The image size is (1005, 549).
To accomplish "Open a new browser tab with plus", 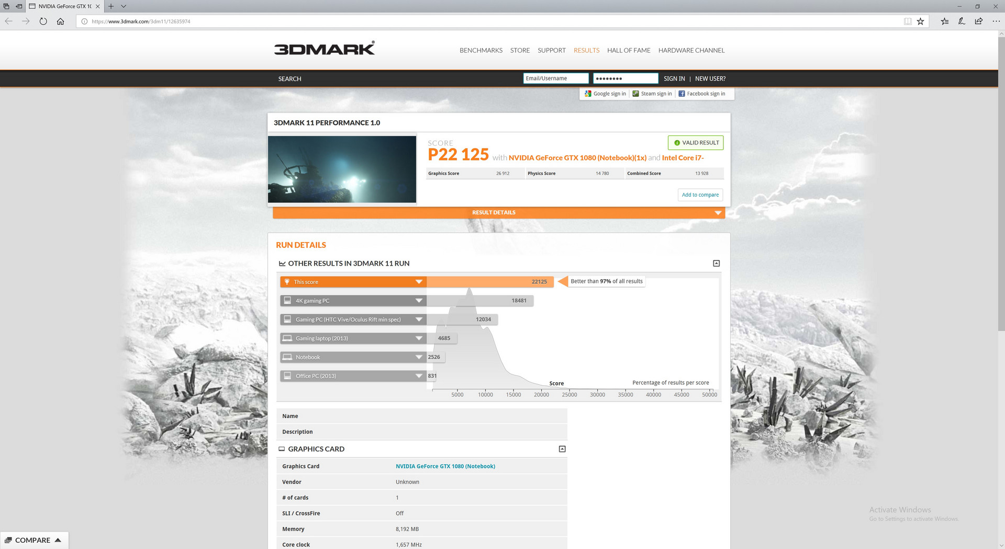I will (111, 6).
